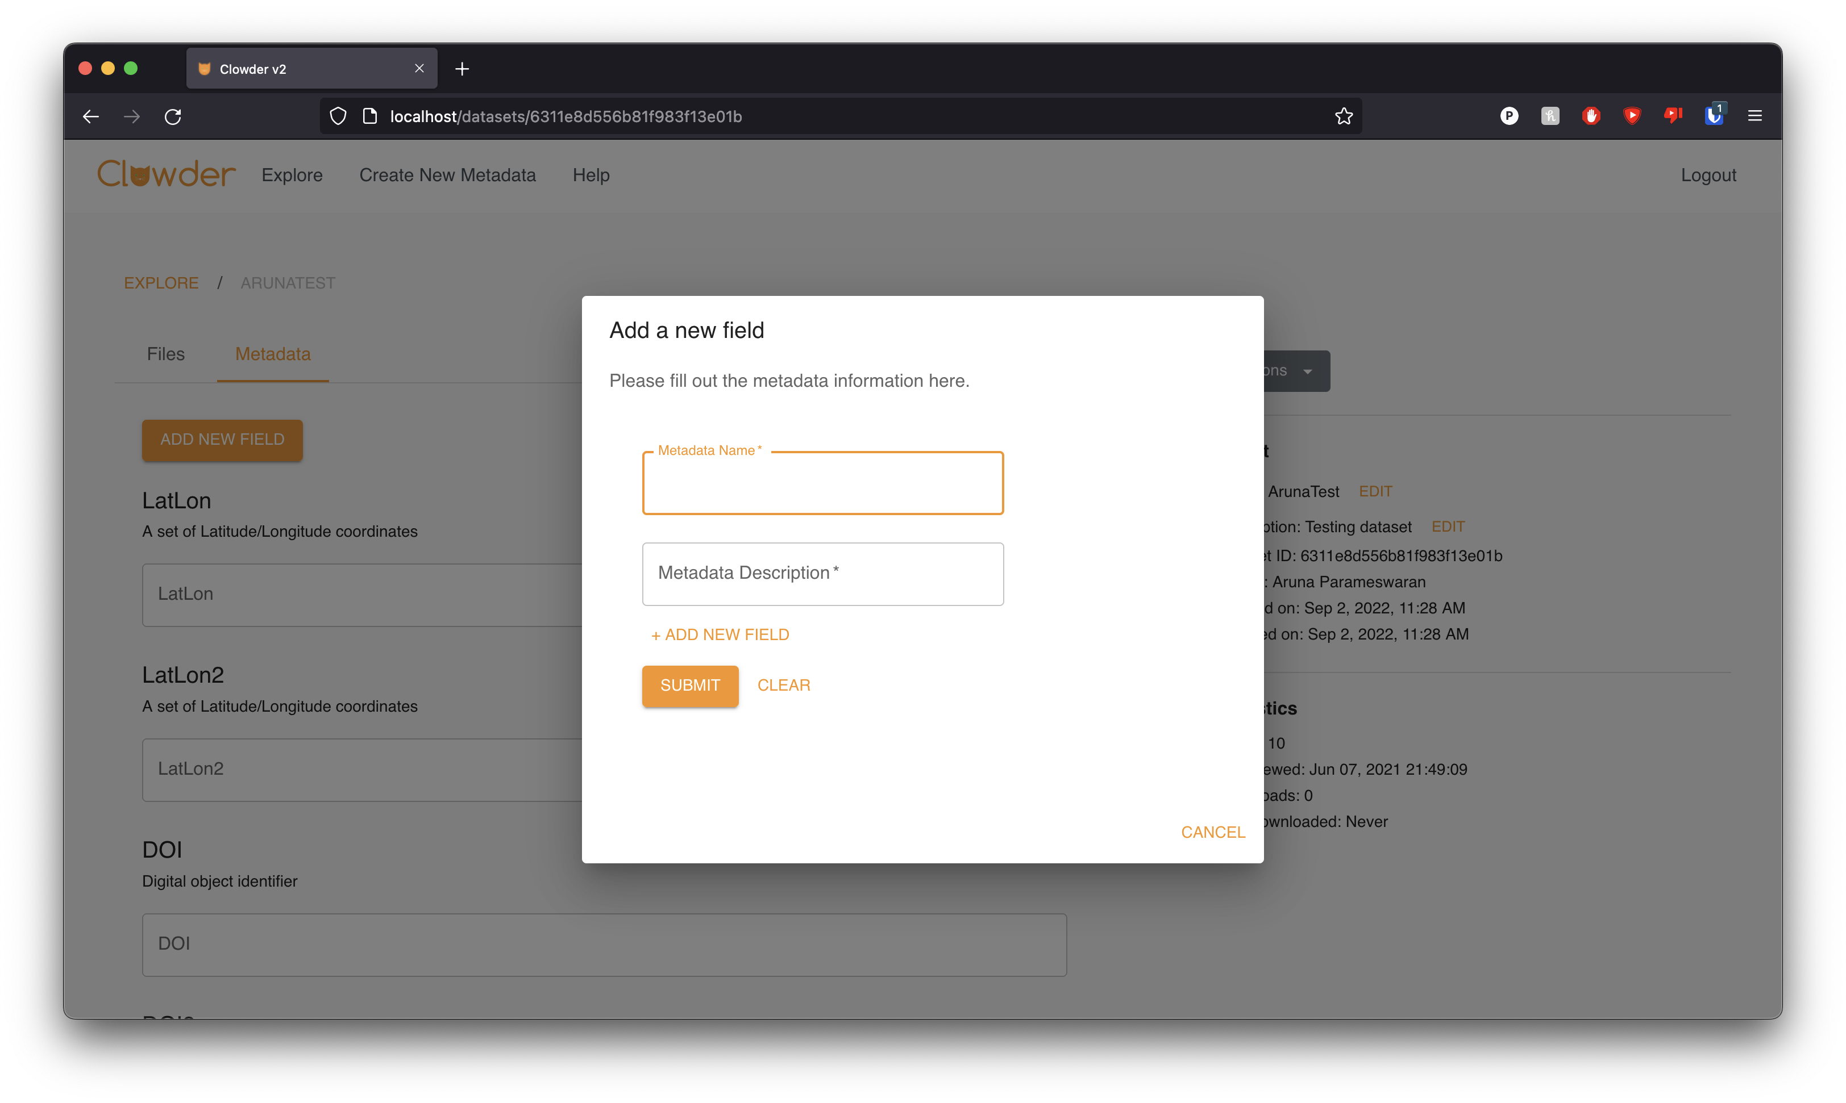The image size is (1846, 1103).
Task: Open the tracking protection shield icon
Action: (x=338, y=116)
